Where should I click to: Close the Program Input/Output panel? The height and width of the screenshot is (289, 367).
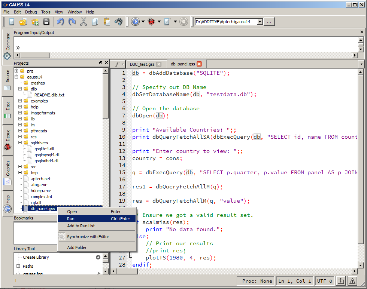pos(362,32)
